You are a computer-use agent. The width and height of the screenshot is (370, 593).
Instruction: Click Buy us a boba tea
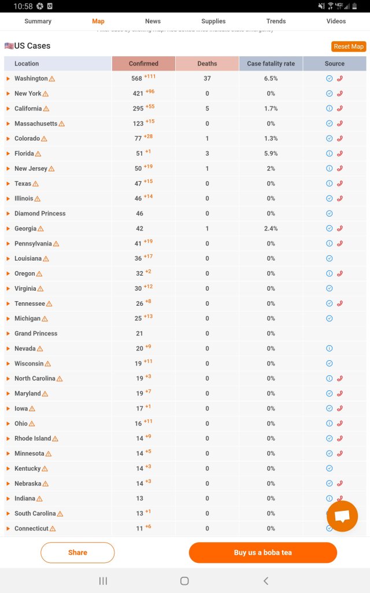click(x=263, y=552)
